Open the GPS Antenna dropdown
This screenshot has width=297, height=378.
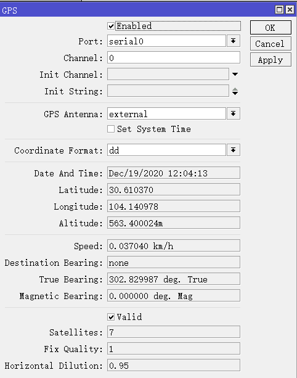tap(233, 114)
